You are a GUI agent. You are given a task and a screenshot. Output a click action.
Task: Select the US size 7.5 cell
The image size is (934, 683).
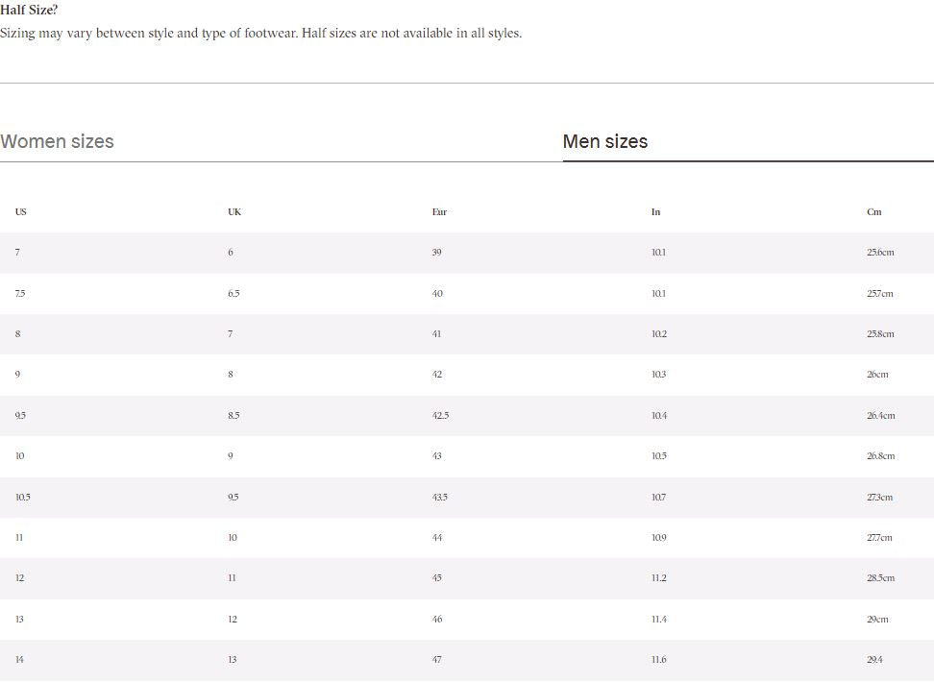(x=20, y=293)
